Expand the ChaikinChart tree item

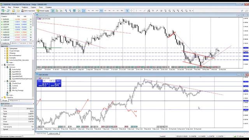coord(8,83)
